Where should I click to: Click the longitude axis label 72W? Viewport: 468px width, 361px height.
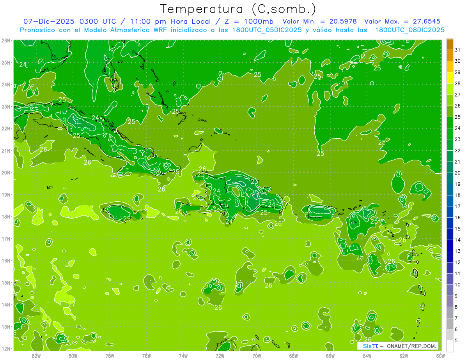pyautogui.click(x=220, y=356)
